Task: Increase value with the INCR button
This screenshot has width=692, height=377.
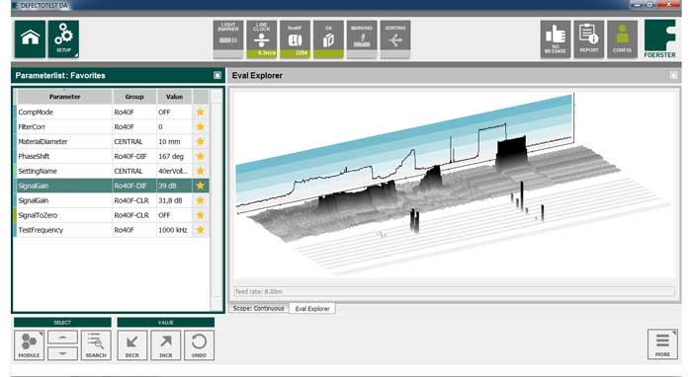Action: click(x=165, y=345)
